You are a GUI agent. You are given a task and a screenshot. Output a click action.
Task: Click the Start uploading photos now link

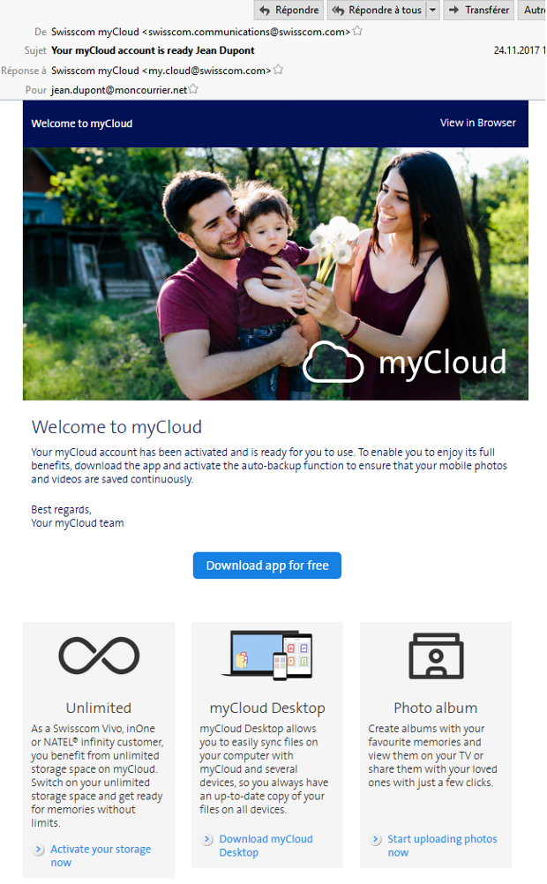pyautogui.click(x=442, y=845)
